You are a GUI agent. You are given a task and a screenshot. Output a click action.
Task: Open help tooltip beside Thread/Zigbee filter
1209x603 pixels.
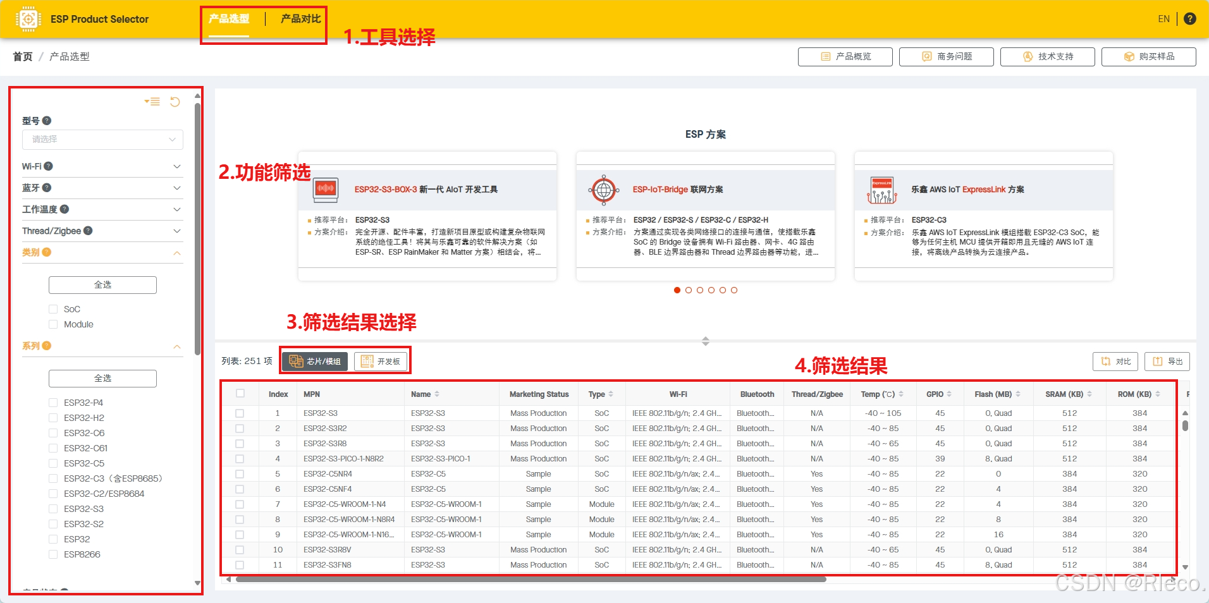click(x=88, y=231)
